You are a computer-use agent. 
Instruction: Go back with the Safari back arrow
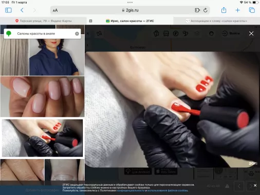(22, 10)
